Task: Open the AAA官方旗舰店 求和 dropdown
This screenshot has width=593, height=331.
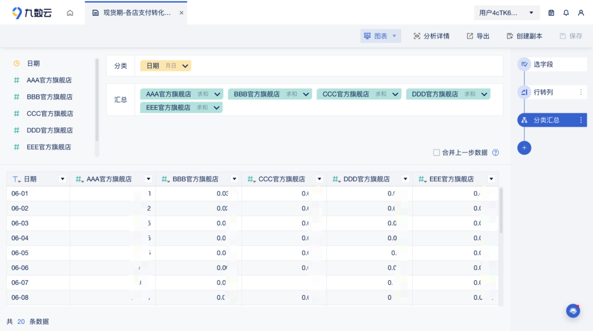Action: click(x=216, y=94)
